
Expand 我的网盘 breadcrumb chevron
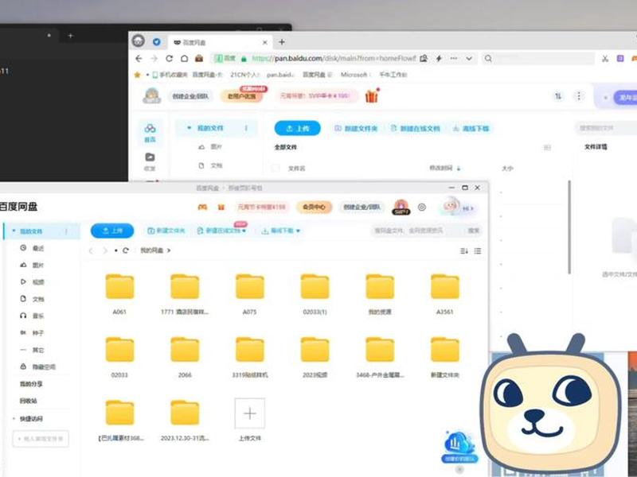[x=169, y=250]
